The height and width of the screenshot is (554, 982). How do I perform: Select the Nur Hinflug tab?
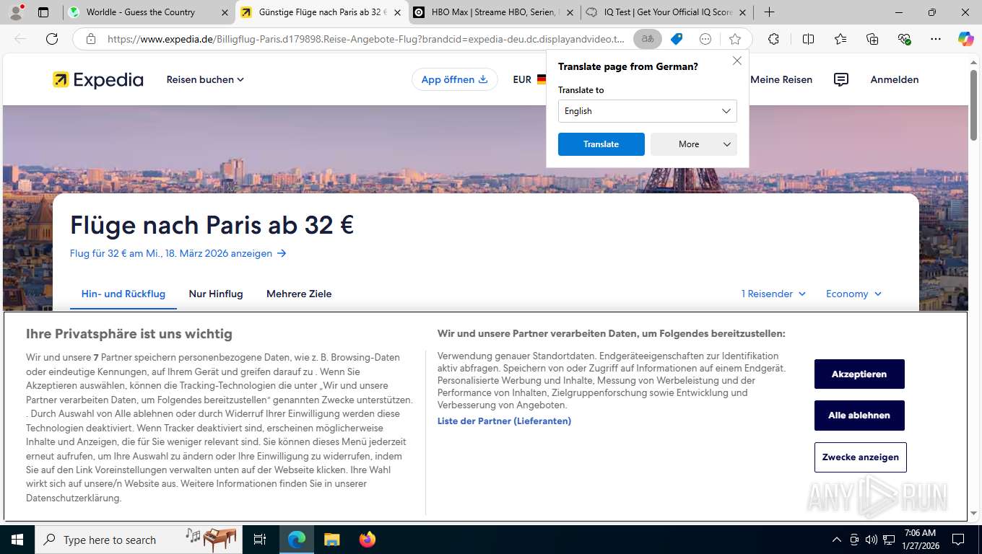(x=216, y=294)
